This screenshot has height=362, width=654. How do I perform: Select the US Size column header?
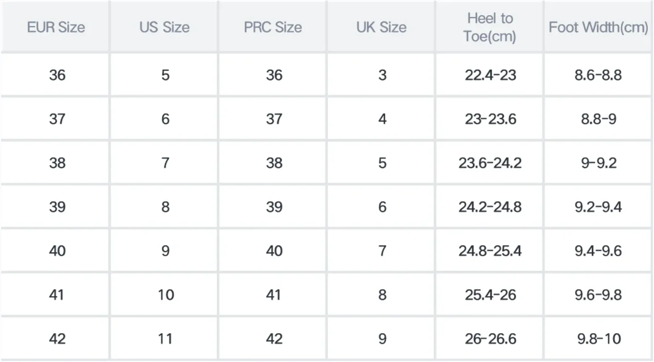[x=164, y=27]
